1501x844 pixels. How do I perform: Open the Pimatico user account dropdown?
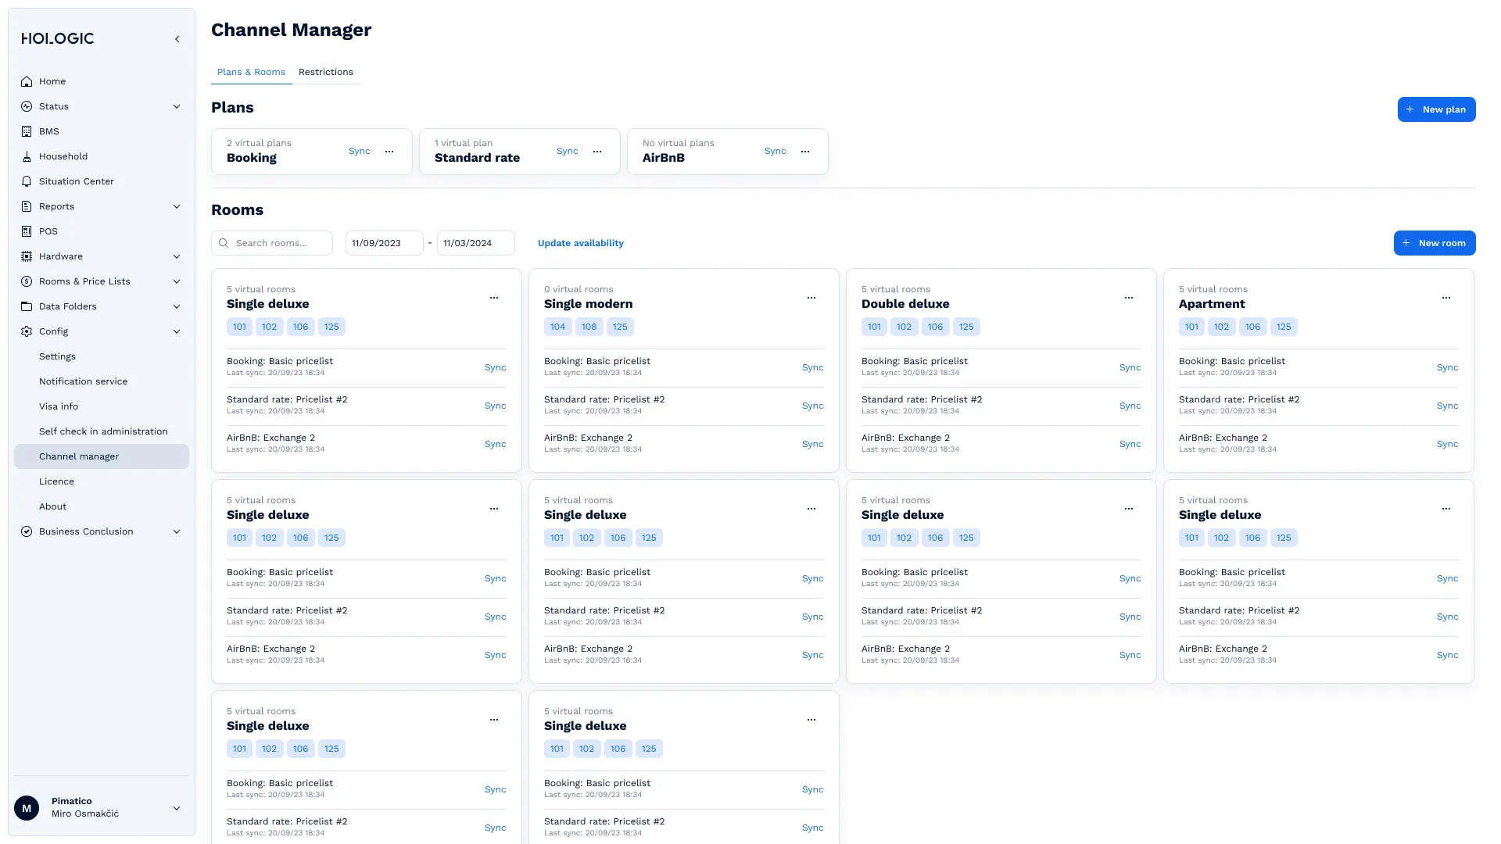tap(177, 808)
